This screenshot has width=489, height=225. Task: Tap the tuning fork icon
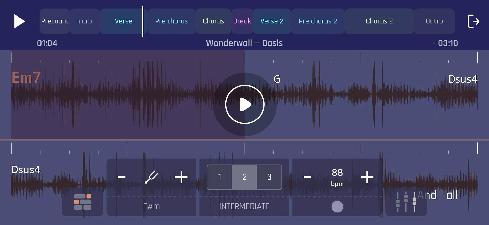152,177
